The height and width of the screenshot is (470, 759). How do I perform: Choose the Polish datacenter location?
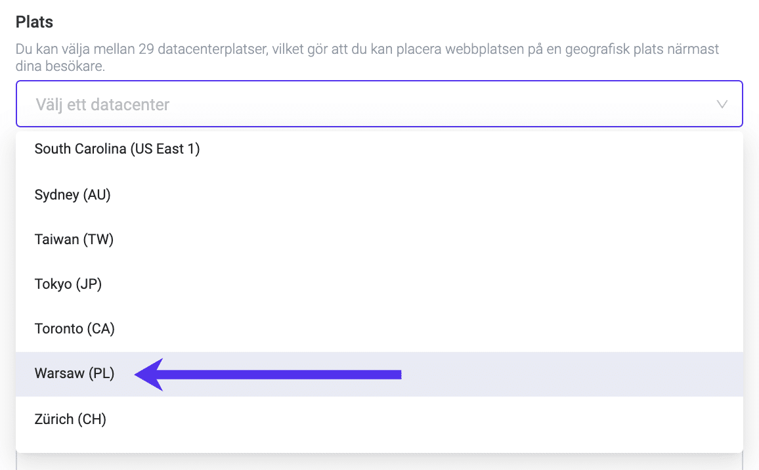pyautogui.click(x=75, y=374)
